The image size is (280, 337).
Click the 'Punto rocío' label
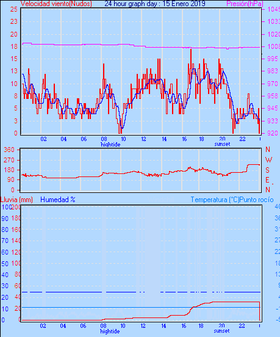pos(257,200)
